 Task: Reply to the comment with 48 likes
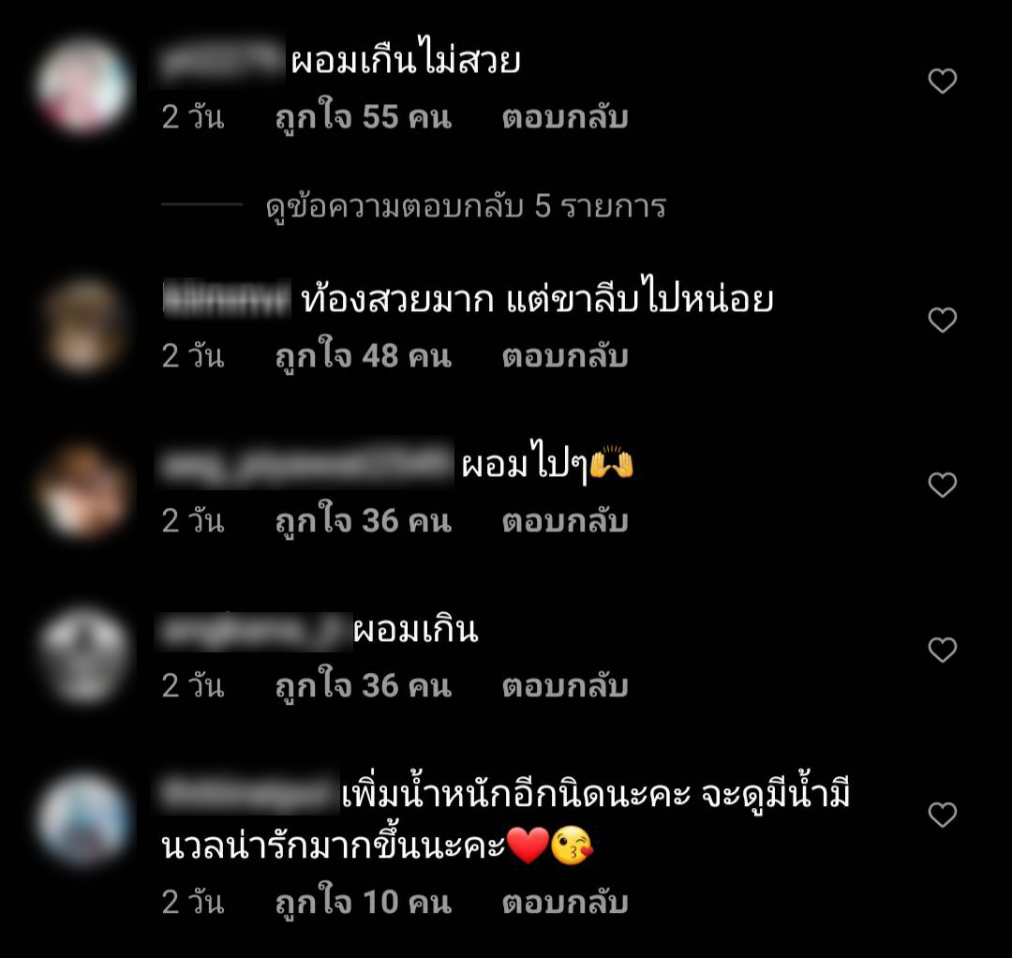(x=565, y=356)
